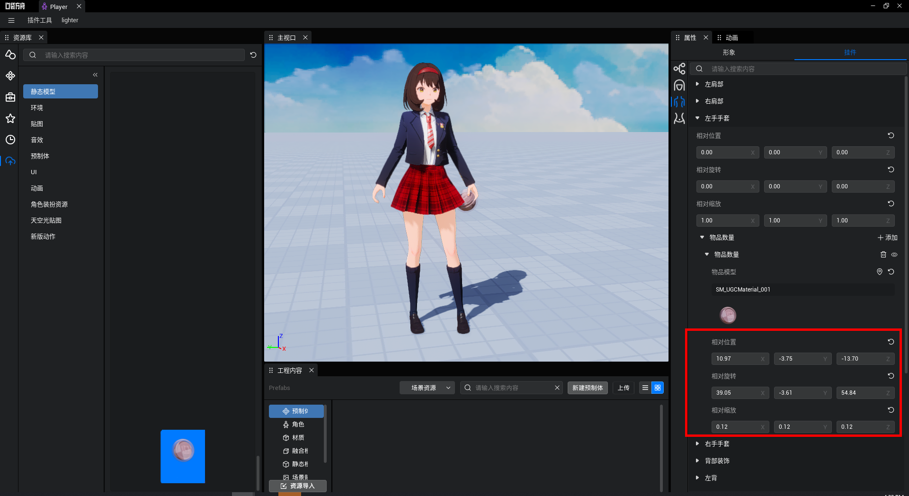Viewport: 909px width, 496px height.
Task: Select the 静态模型 category
Action: pyautogui.click(x=61, y=91)
